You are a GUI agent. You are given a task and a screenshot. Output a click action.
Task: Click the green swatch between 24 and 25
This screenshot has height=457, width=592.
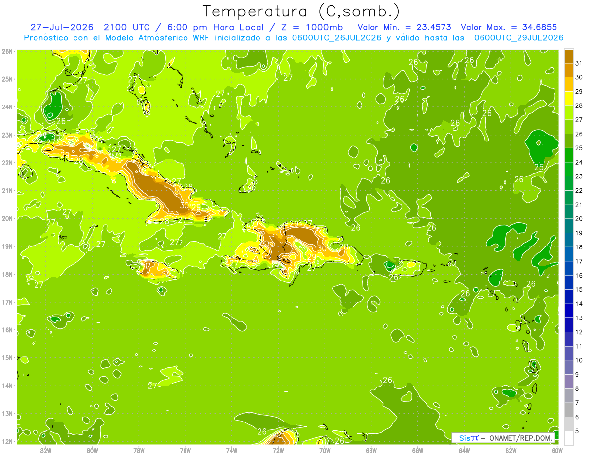coord(569,155)
